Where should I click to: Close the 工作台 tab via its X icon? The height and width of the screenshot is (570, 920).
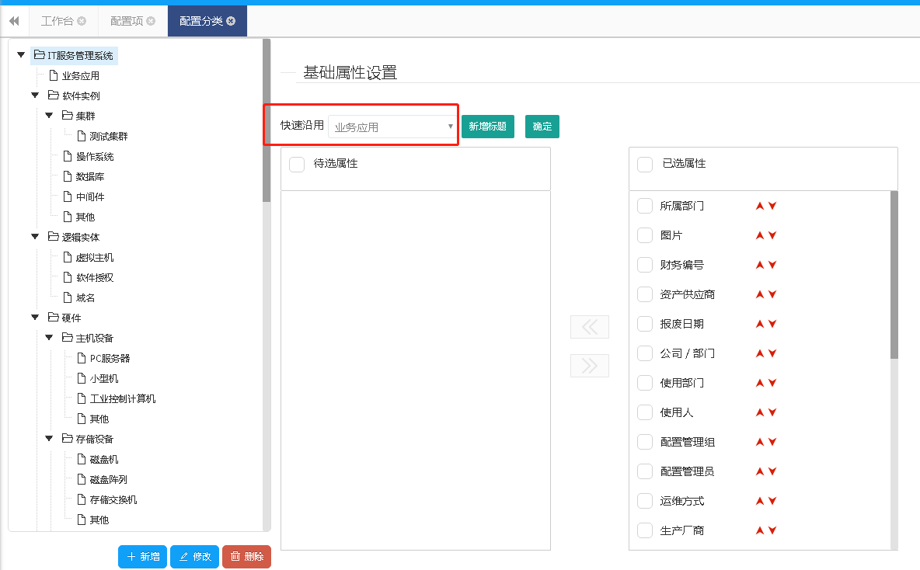(82, 21)
